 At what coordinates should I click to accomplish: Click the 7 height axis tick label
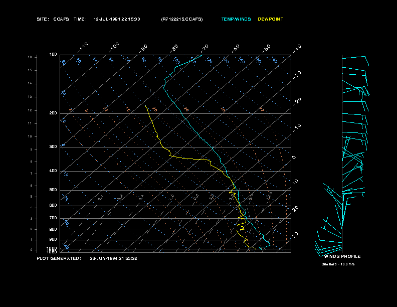(32, 174)
